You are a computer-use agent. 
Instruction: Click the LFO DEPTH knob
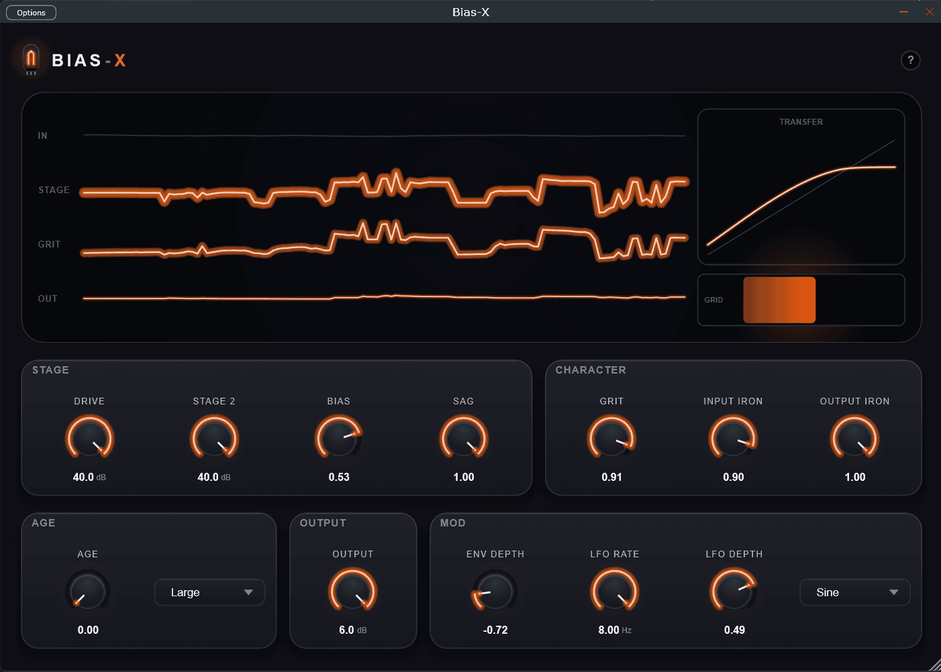pos(734,591)
